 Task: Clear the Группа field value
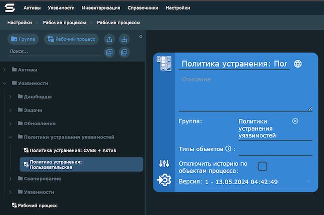tap(295, 121)
